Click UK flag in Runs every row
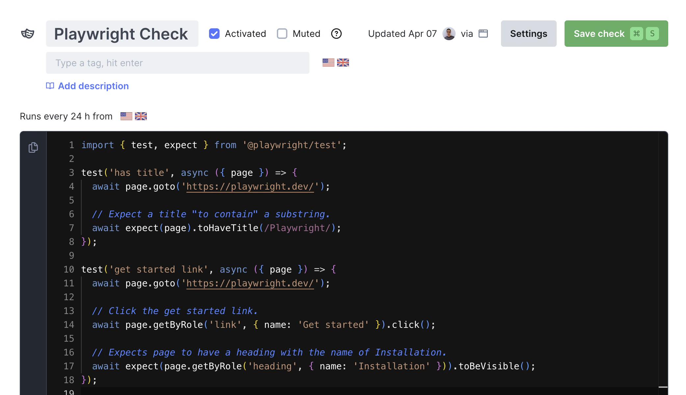The height and width of the screenshot is (395, 686). coord(141,116)
